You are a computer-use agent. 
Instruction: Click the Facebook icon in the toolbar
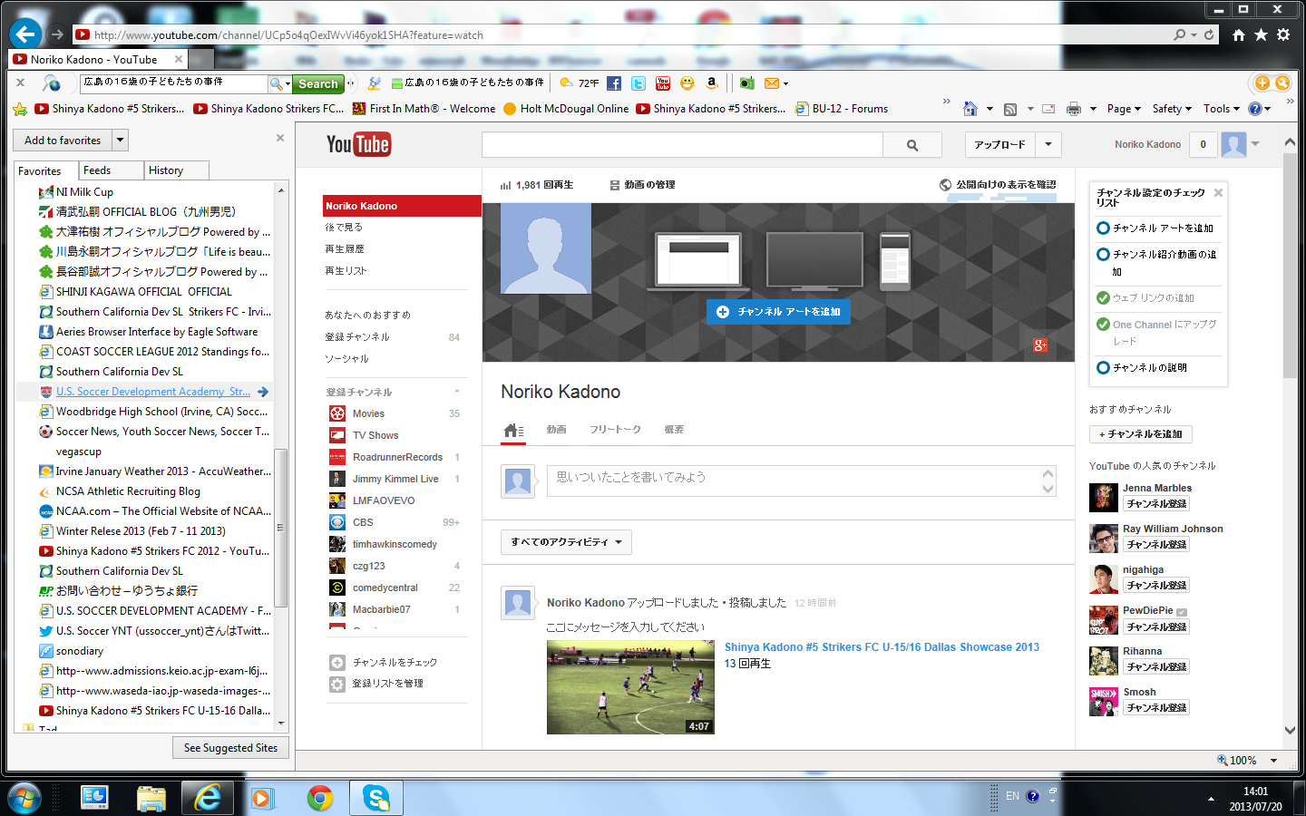point(614,83)
